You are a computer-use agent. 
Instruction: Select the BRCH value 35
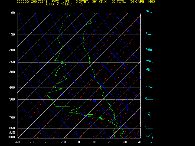(x=81, y=4)
